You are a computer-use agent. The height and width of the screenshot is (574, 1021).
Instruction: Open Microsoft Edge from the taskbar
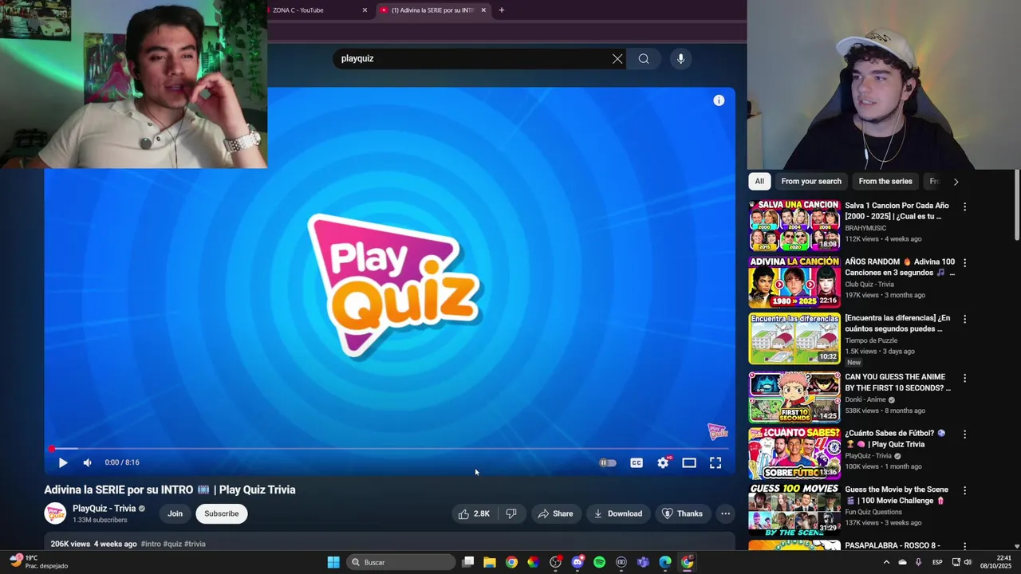pyautogui.click(x=665, y=562)
